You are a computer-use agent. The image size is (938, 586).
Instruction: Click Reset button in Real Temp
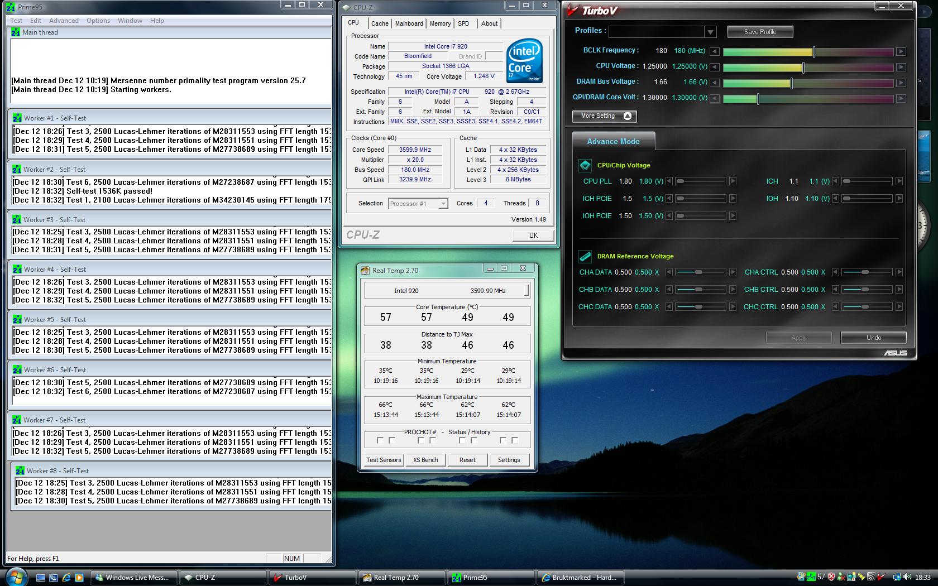[467, 460]
